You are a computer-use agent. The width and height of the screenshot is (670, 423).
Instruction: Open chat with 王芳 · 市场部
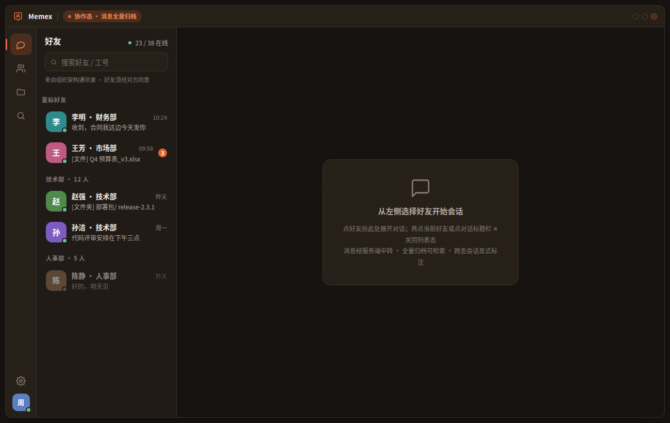pos(106,153)
